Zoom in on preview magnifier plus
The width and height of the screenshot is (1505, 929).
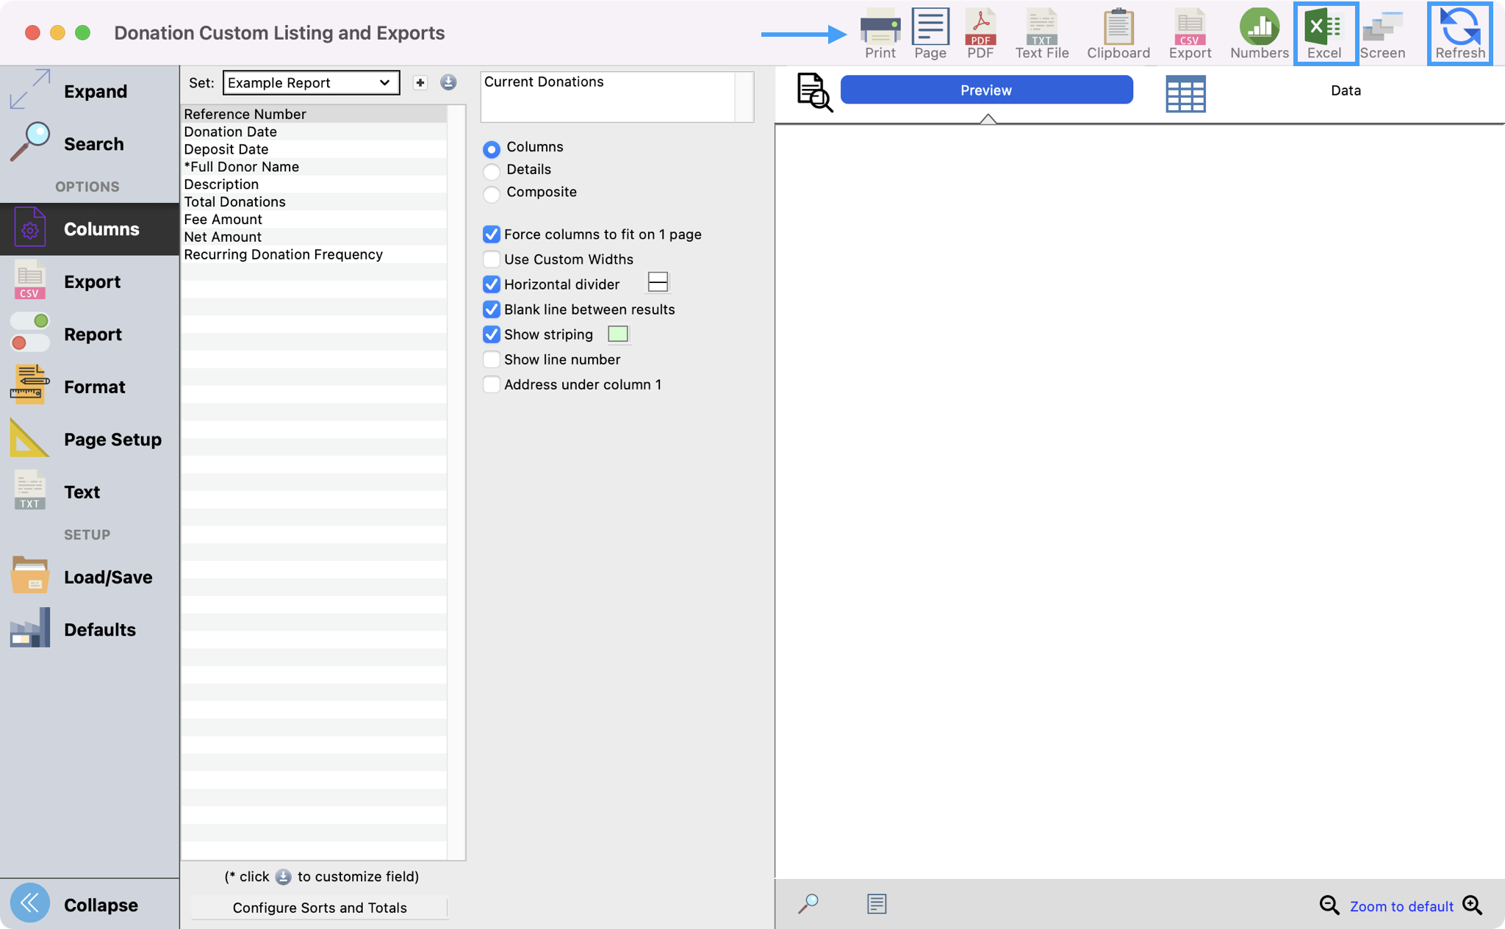[1473, 905]
